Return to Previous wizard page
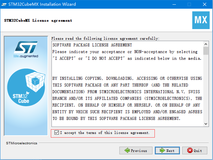Viewport: 213px width, 160px height. tap(136, 150)
